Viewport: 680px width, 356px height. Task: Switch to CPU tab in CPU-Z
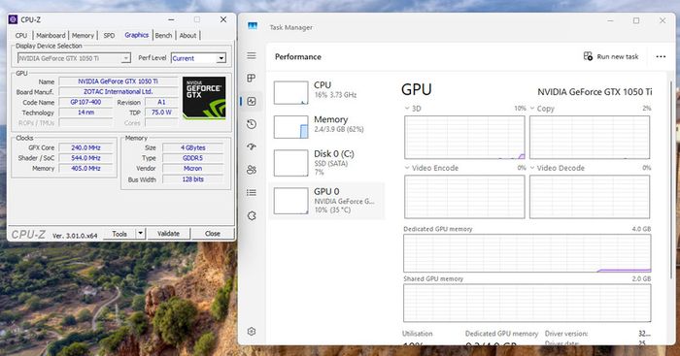[21, 36]
